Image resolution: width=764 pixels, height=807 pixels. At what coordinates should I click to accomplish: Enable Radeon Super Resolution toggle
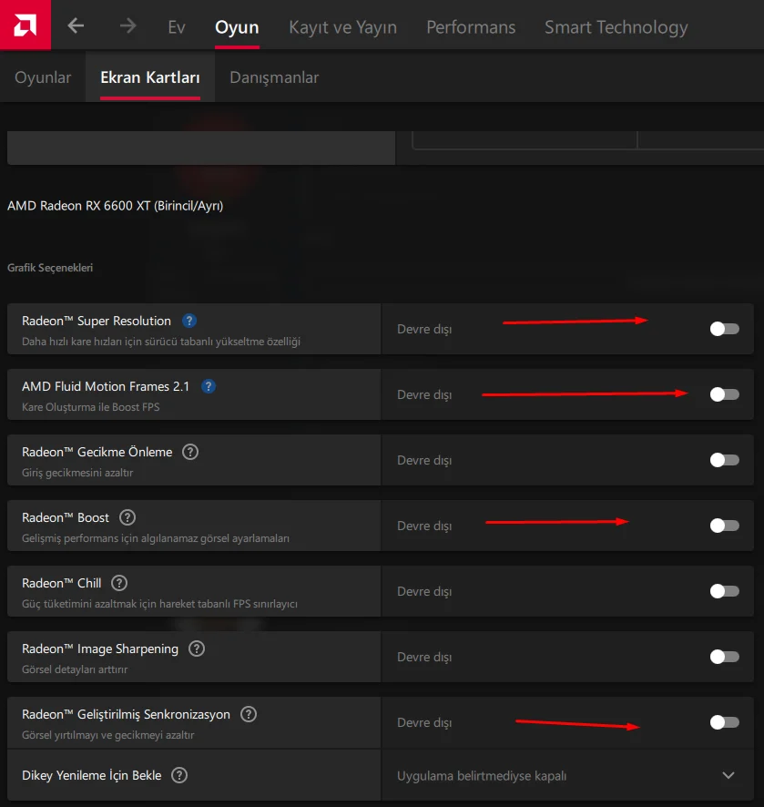coord(724,329)
